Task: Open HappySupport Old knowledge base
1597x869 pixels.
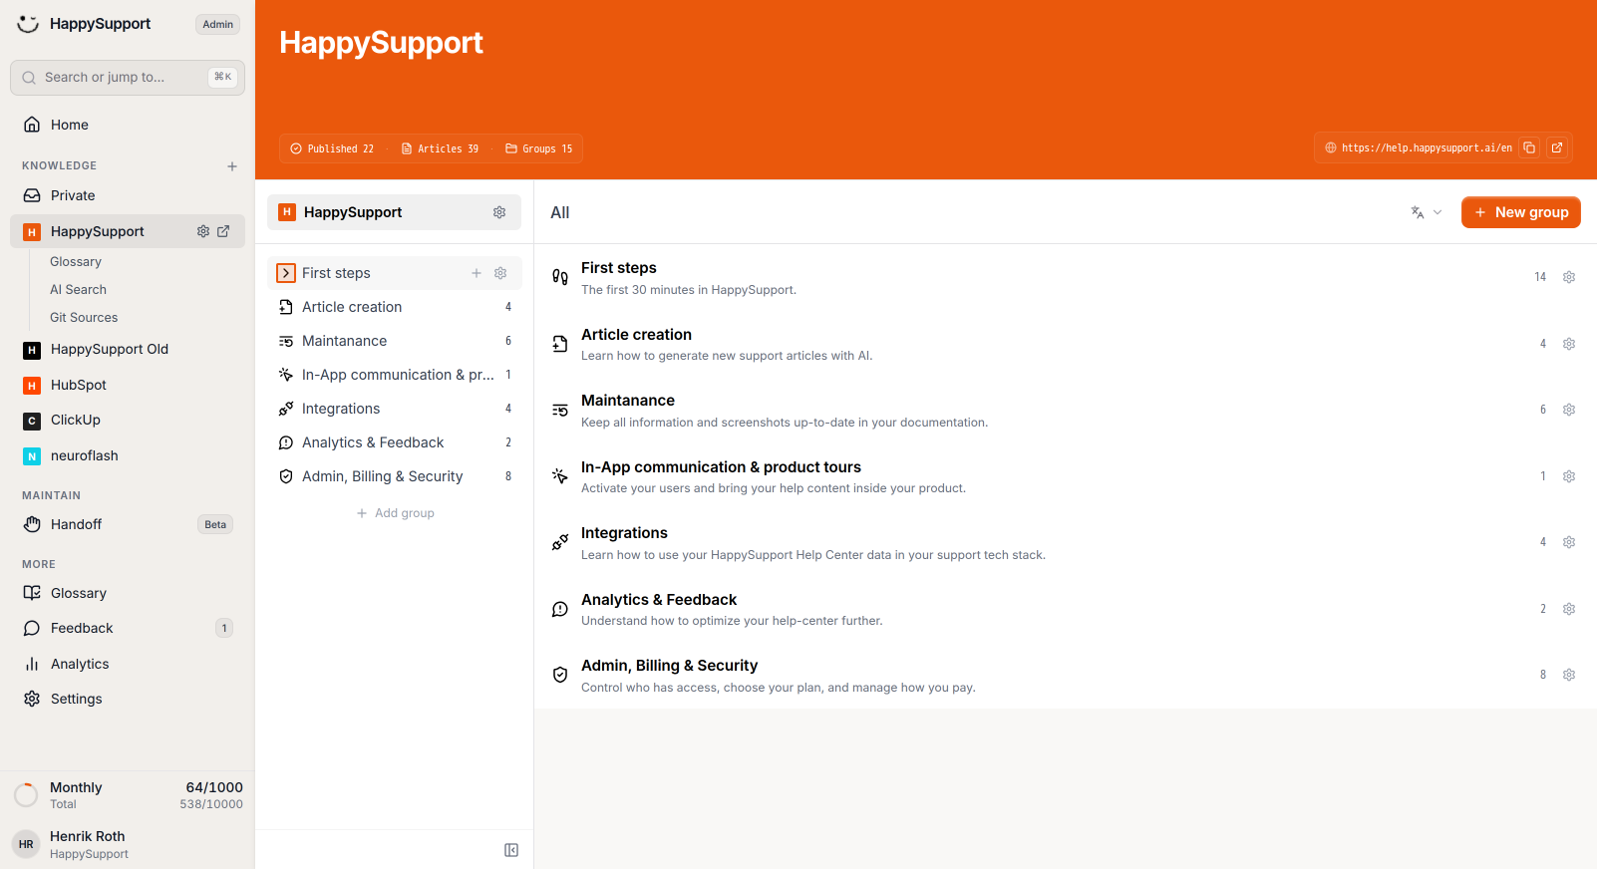Action: point(128,350)
